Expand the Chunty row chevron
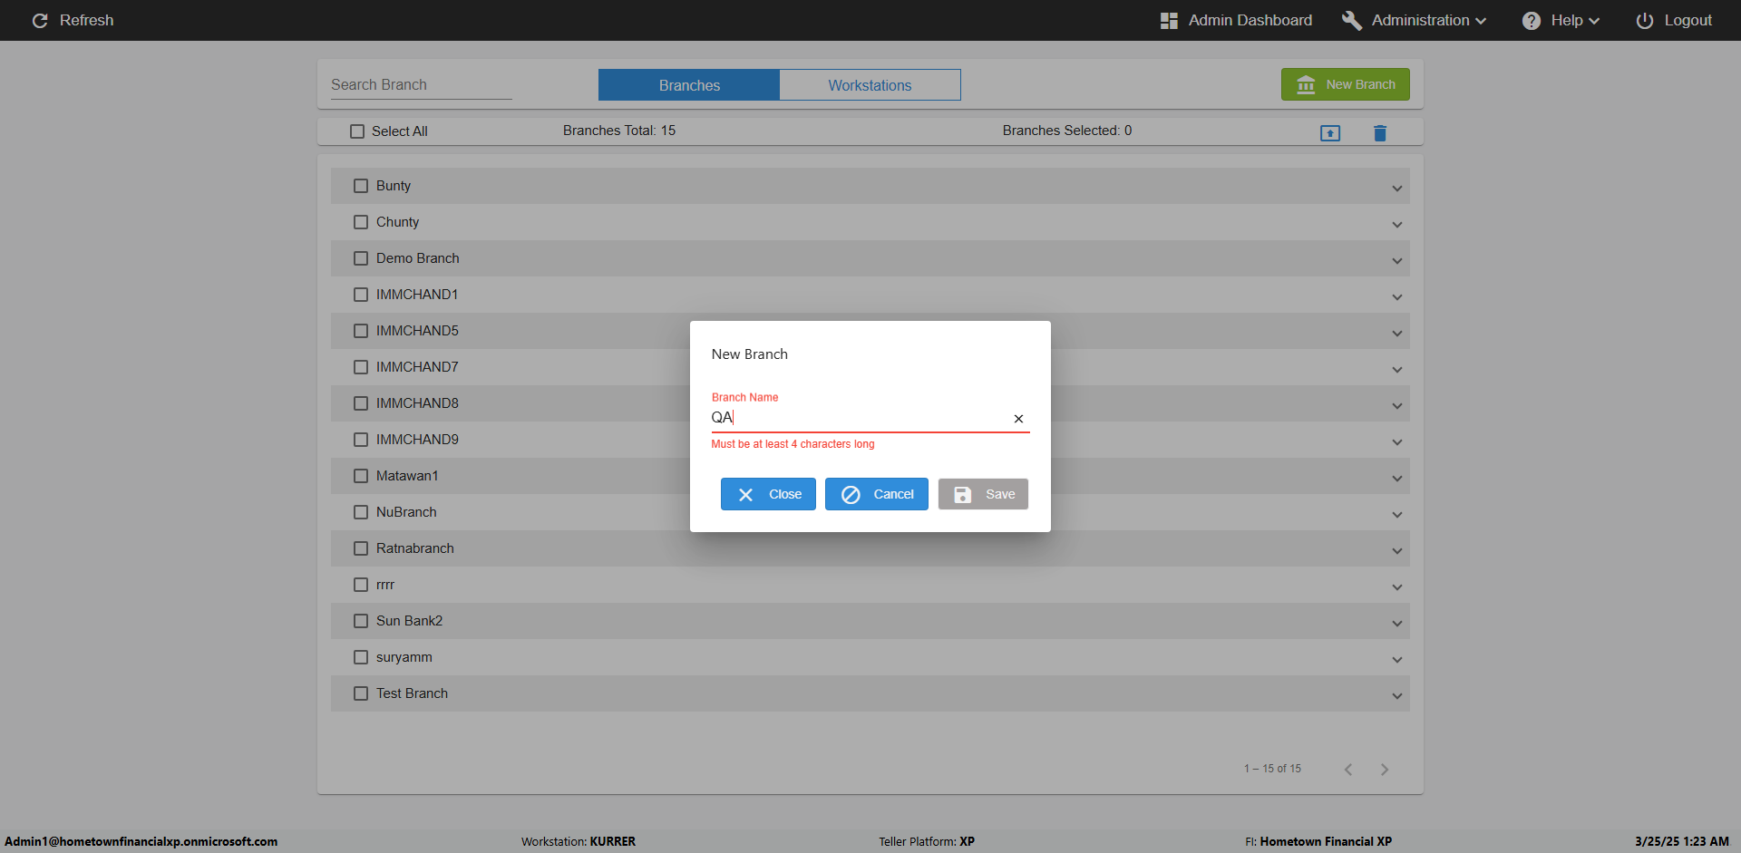Screen dimensions: 1741x853 [x=1397, y=225]
